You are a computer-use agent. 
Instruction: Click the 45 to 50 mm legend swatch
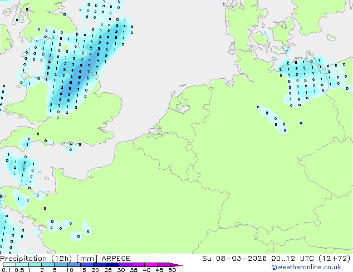[163, 265]
